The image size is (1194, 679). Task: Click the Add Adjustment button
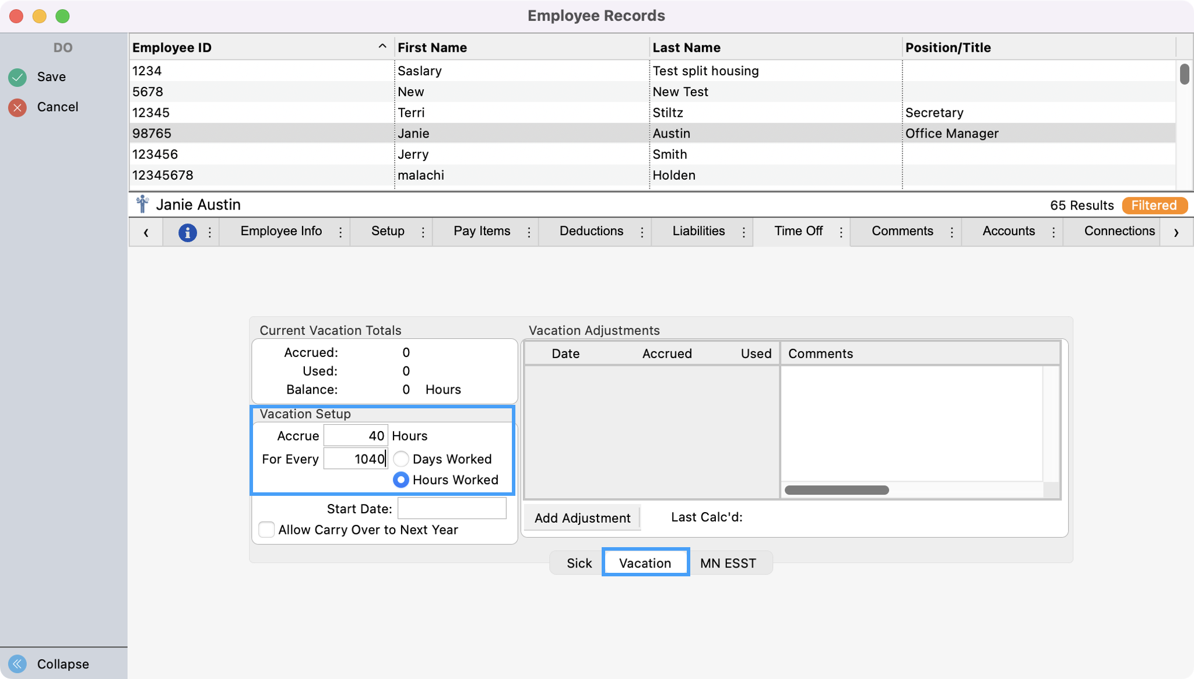click(x=582, y=518)
